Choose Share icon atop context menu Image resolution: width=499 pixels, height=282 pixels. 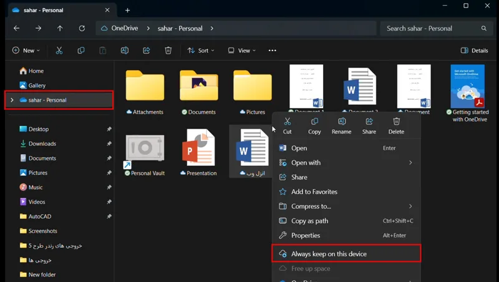(x=369, y=126)
